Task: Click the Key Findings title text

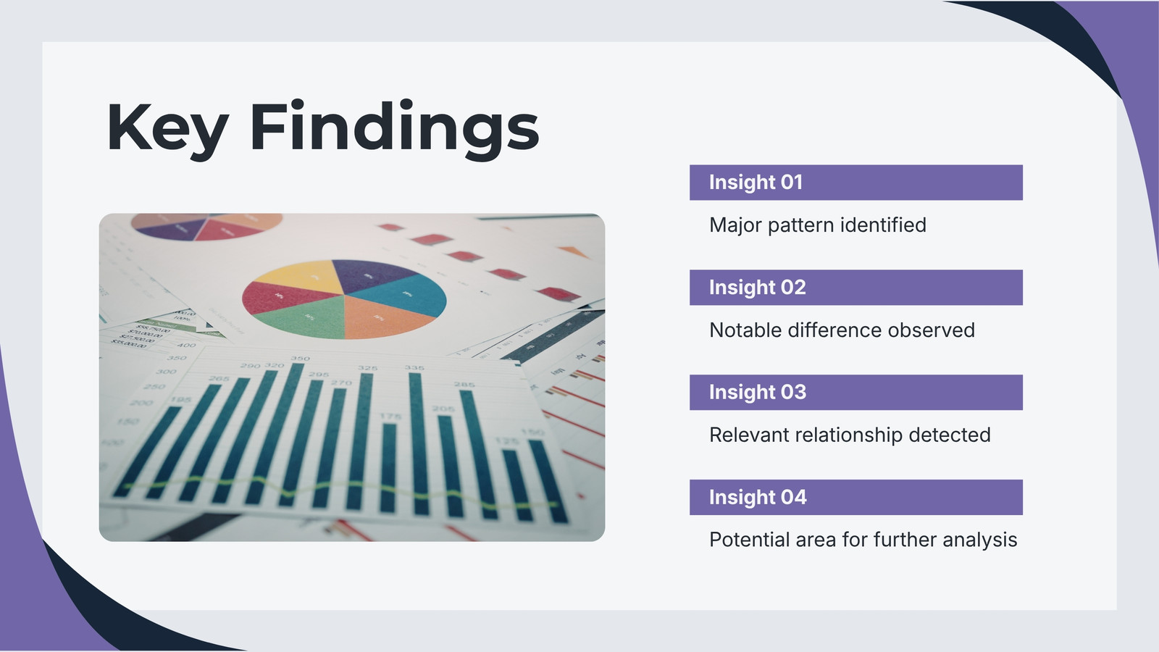Action: (x=323, y=129)
